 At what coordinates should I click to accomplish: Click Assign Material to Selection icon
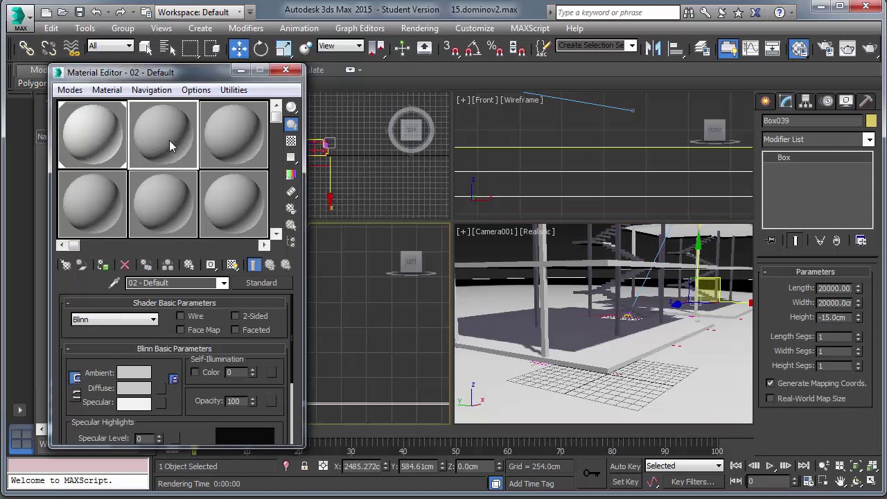click(103, 265)
